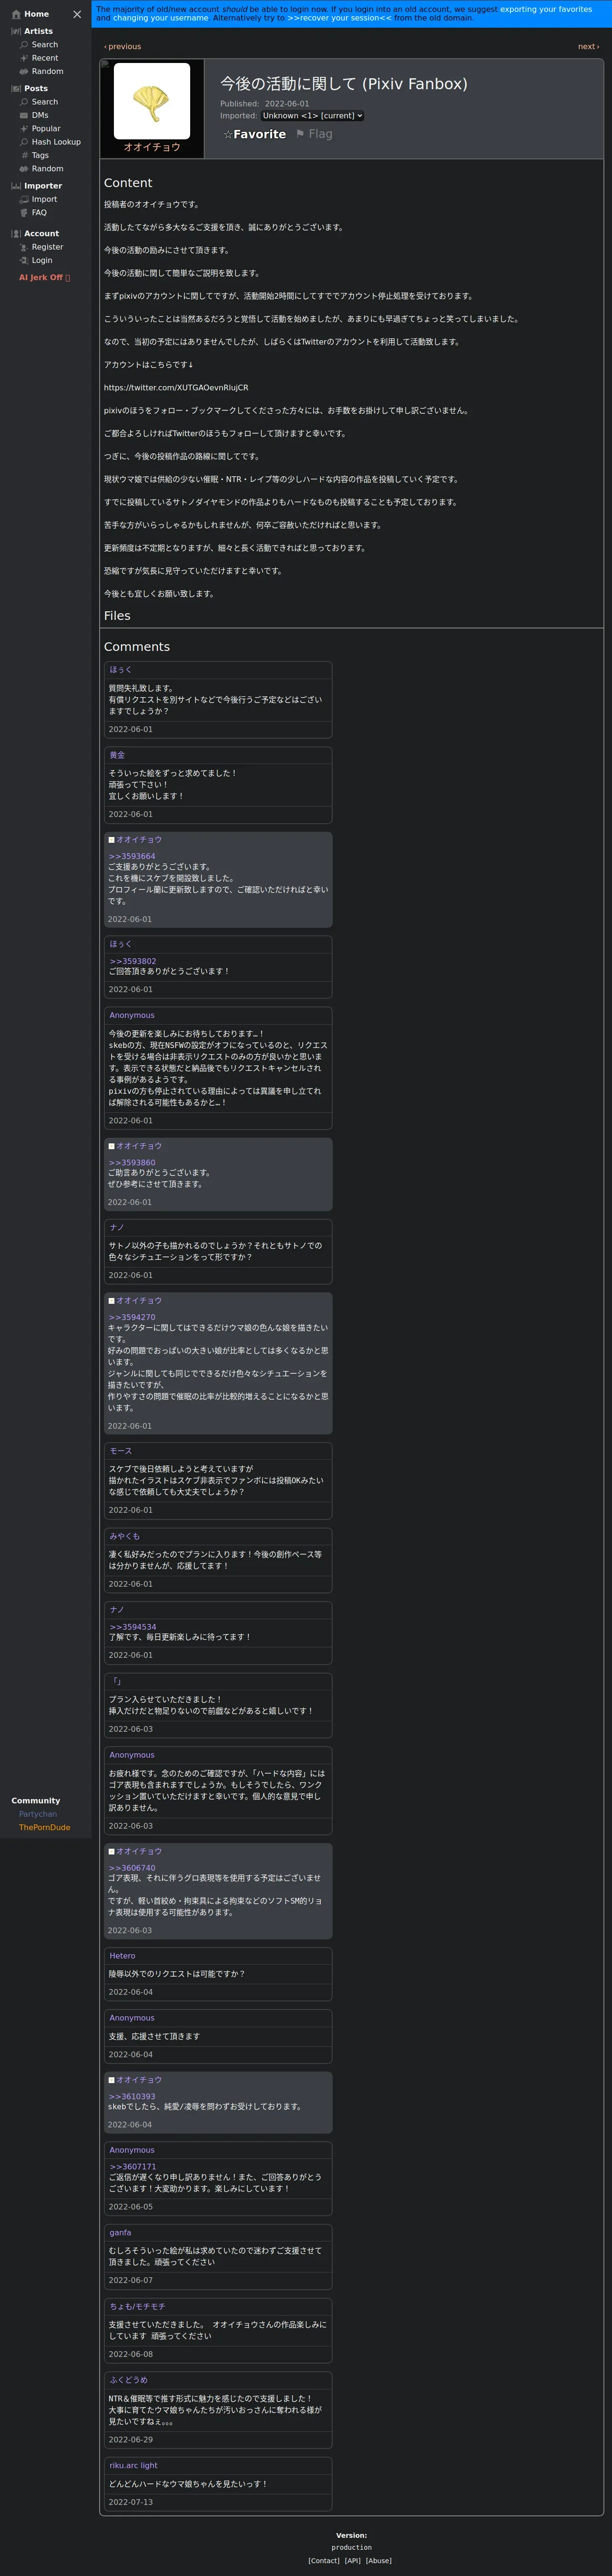
Task: Follow the >>3607171 reply reference
Action: (133, 2167)
